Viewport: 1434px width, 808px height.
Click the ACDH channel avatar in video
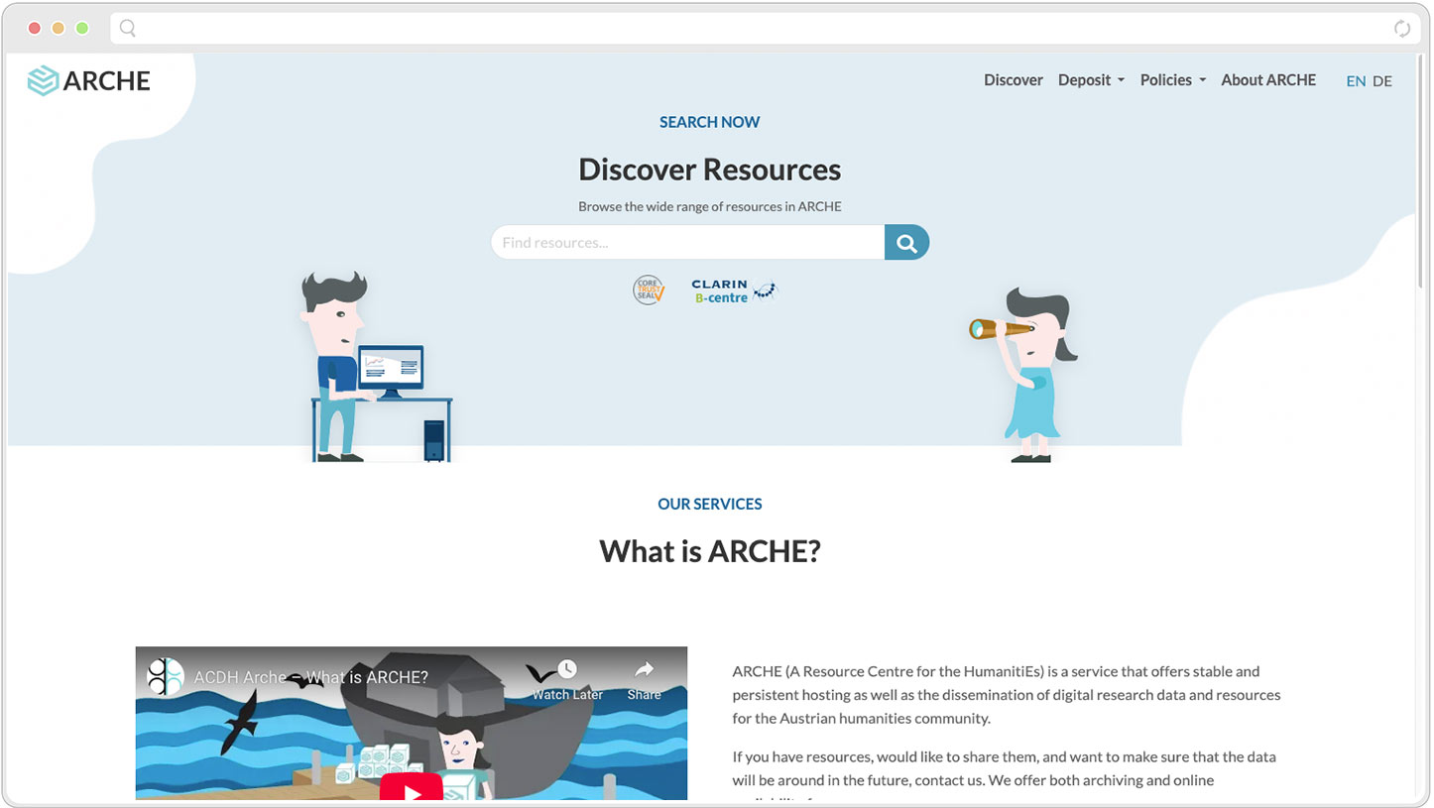[x=166, y=677]
